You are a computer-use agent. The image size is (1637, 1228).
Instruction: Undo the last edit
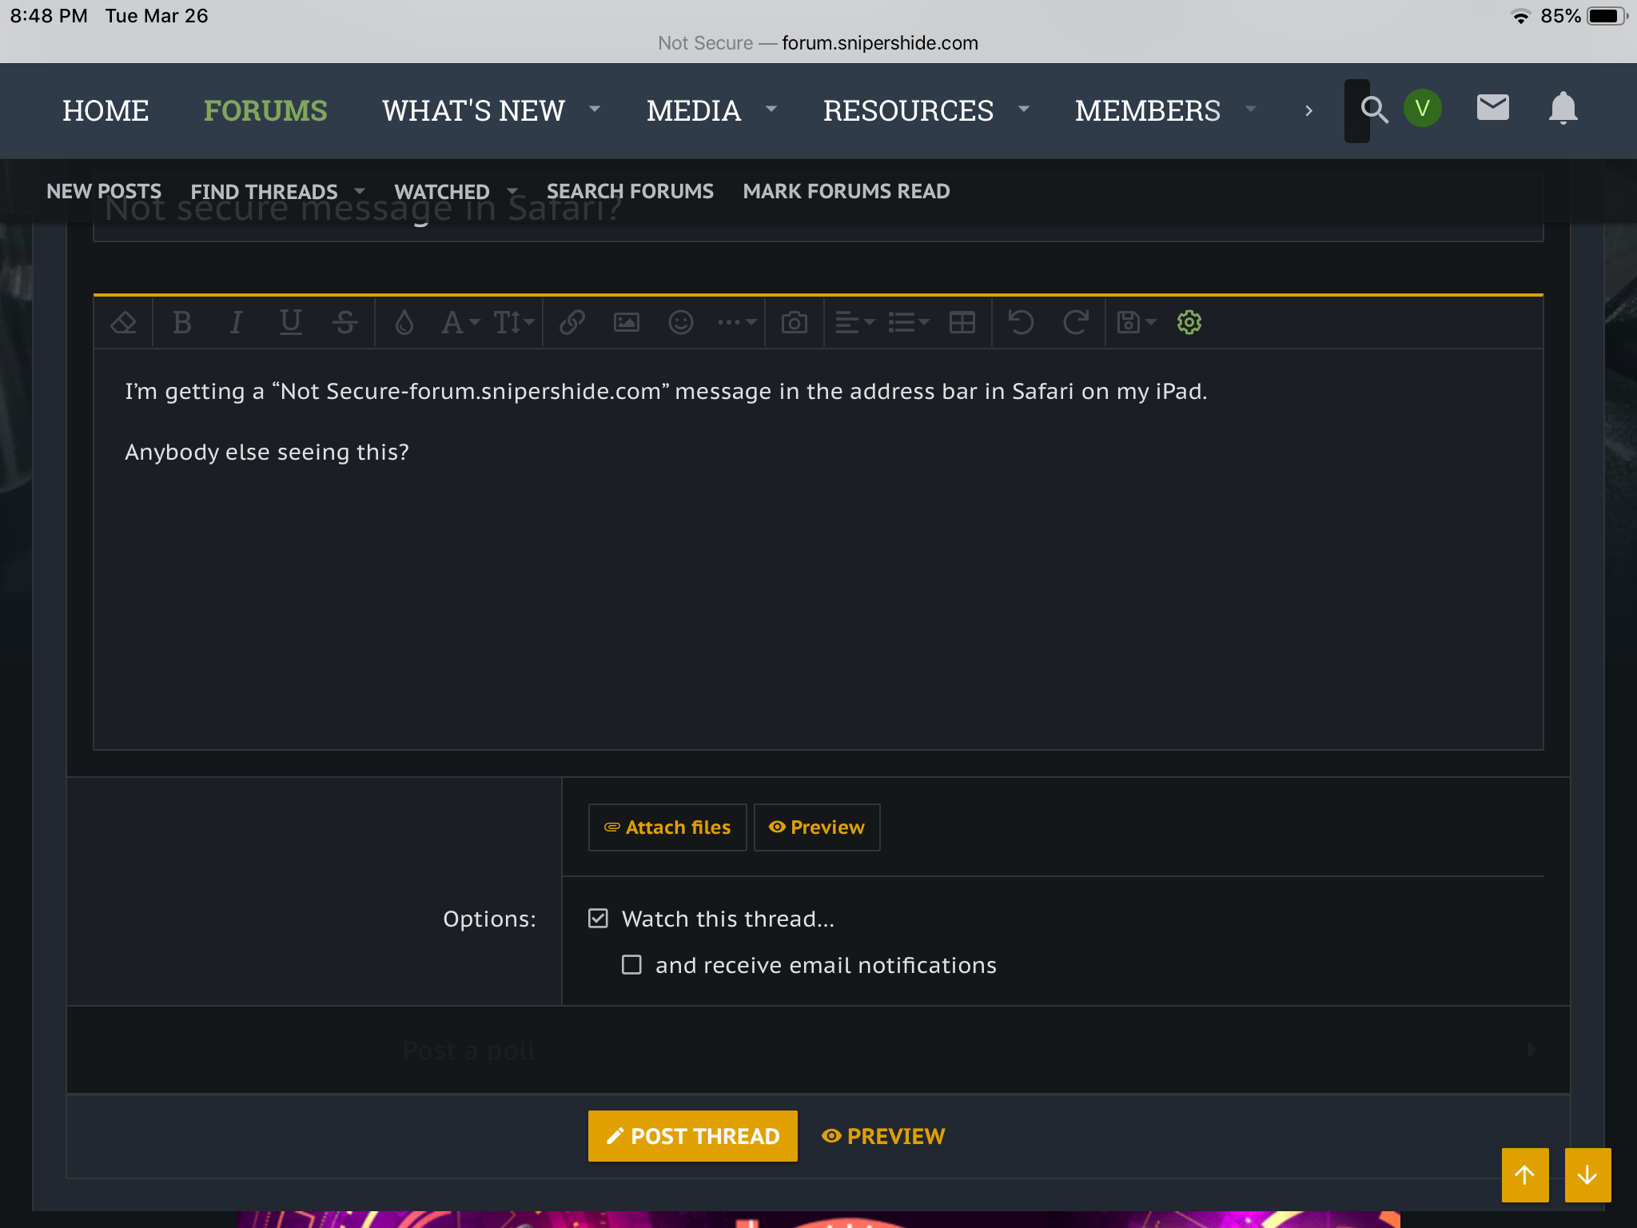click(1021, 323)
